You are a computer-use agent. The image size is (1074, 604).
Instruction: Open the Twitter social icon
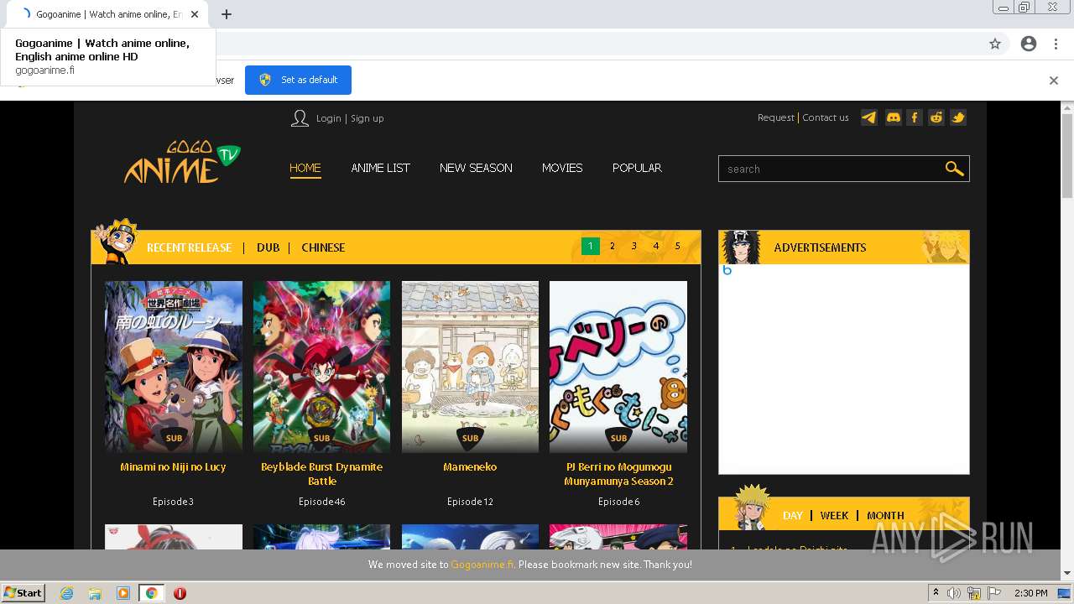[x=957, y=117]
